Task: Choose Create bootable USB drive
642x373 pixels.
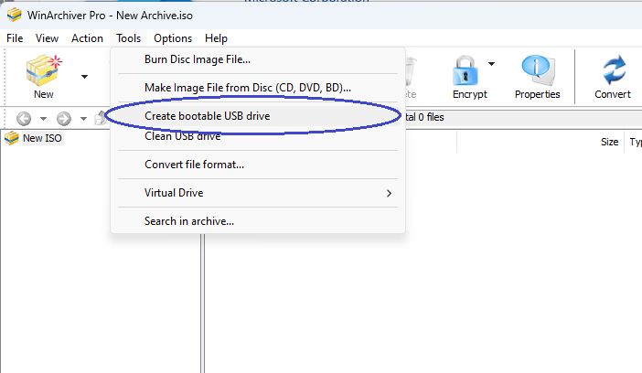Action: click(x=258, y=116)
